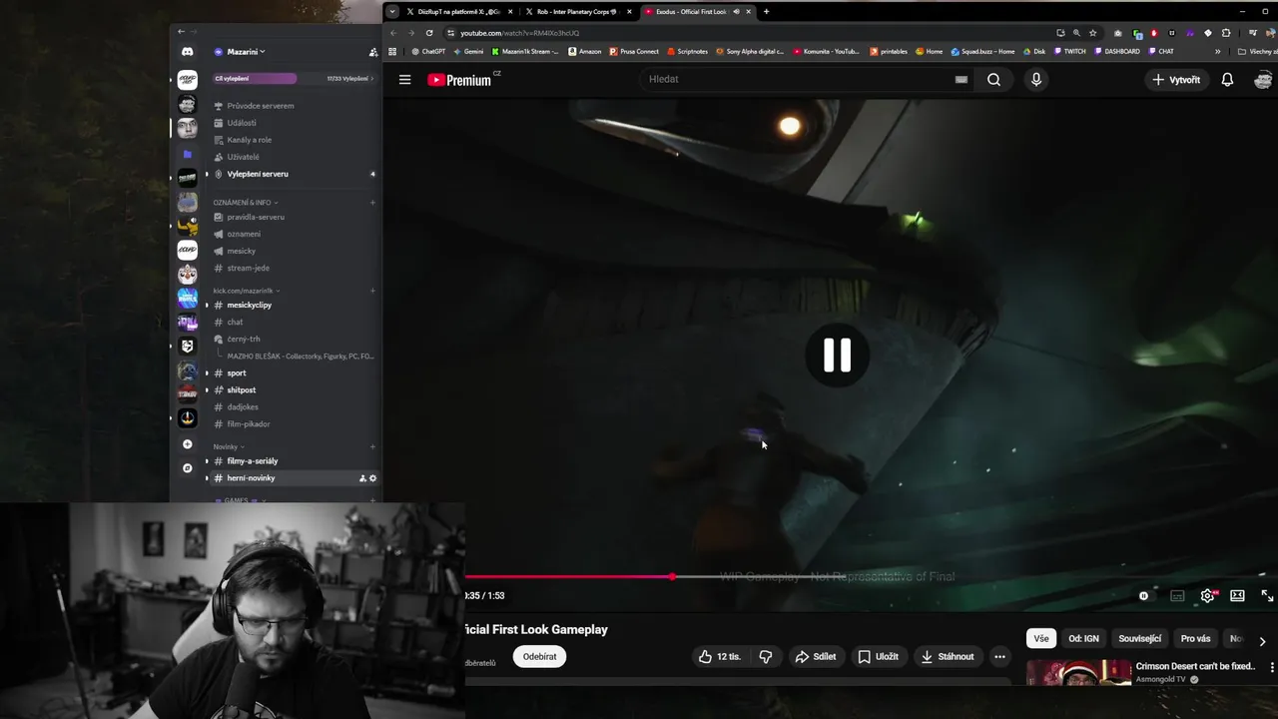Dislike the video
The height and width of the screenshot is (719, 1278).
click(766, 656)
